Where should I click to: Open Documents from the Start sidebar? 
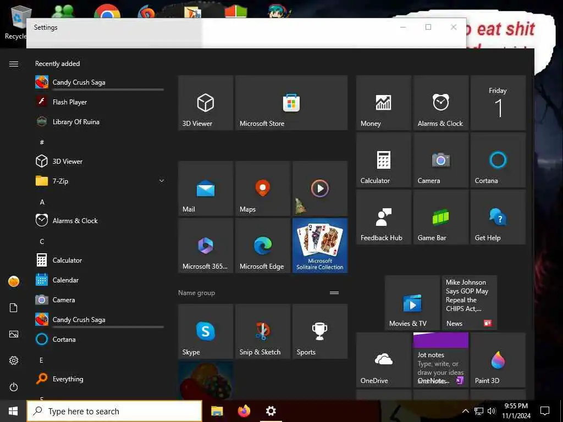click(14, 308)
